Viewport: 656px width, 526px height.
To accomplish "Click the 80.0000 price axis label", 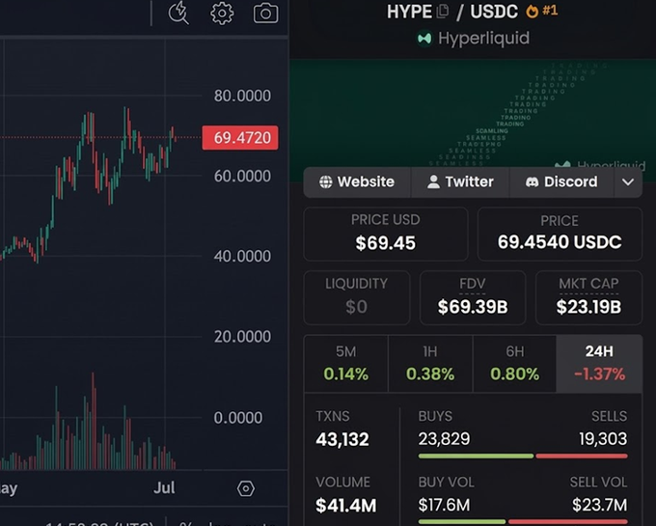I will (242, 96).
